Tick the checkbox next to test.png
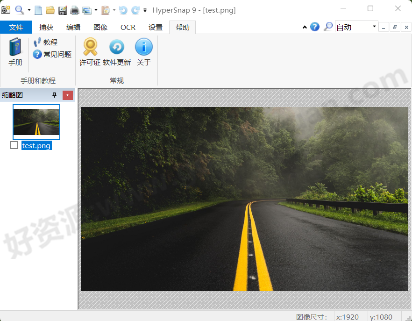Viewport: 412px width, 321px height. (14, 145)
